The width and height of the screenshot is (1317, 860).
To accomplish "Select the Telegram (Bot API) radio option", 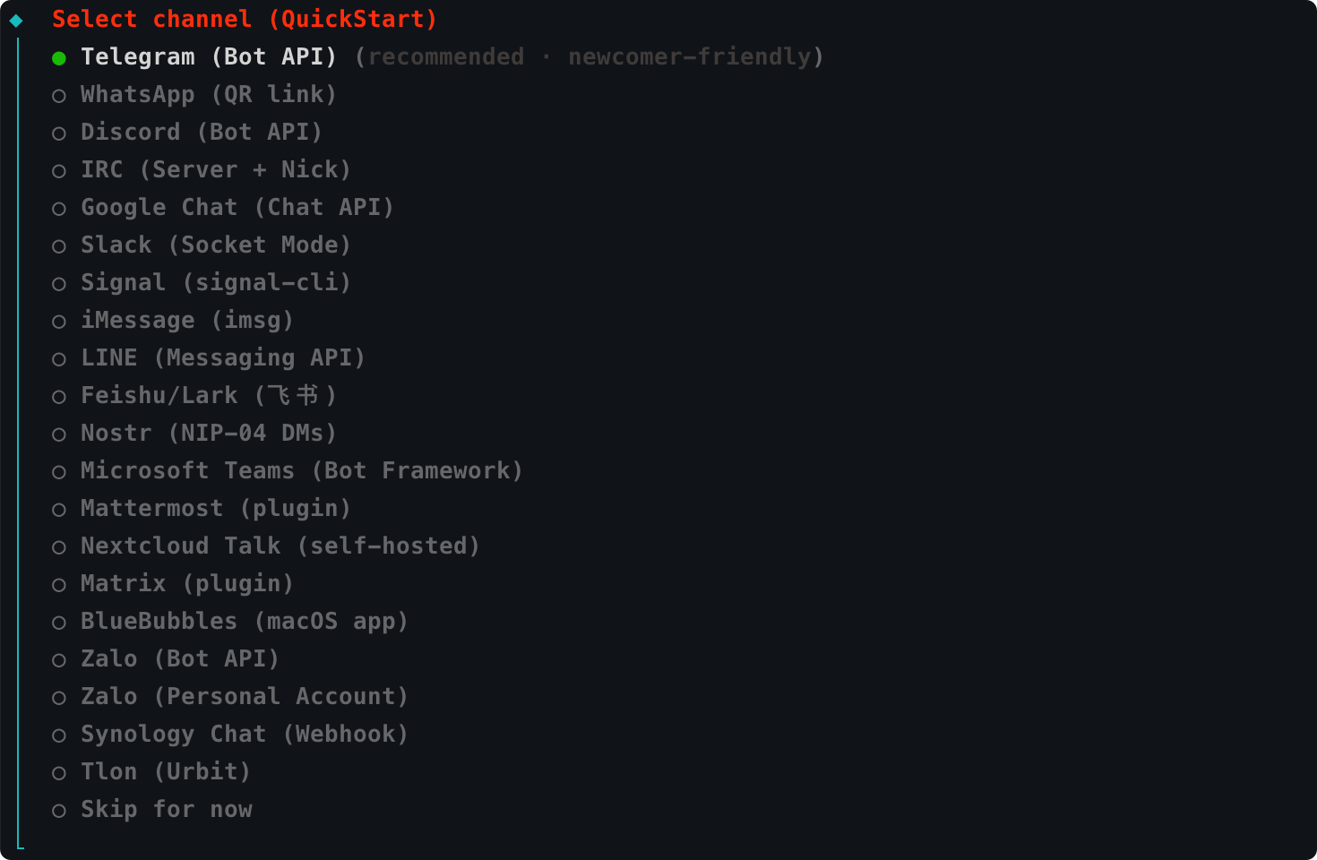I will (59, 58).
